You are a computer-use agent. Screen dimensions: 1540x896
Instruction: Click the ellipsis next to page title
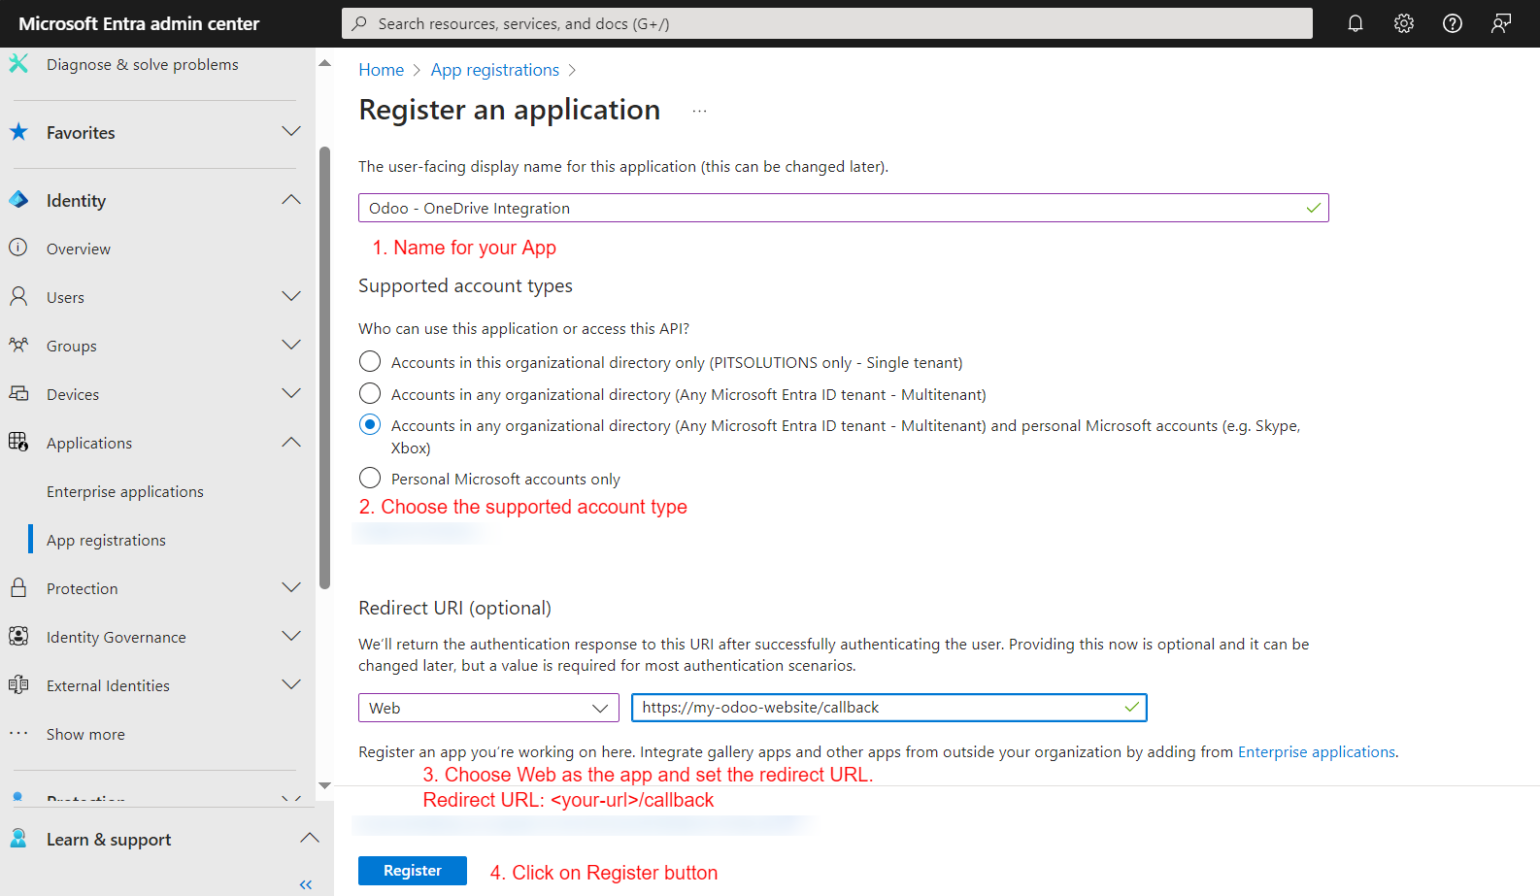[x=699, y=111]
